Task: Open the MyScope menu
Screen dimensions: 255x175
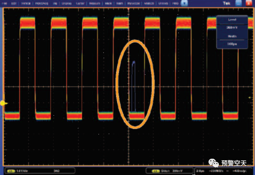Action: click(133, 3)
